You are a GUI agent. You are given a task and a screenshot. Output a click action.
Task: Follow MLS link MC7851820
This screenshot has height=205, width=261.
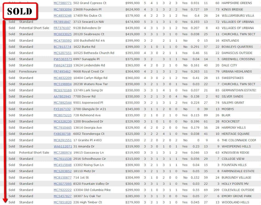[63, 202]
